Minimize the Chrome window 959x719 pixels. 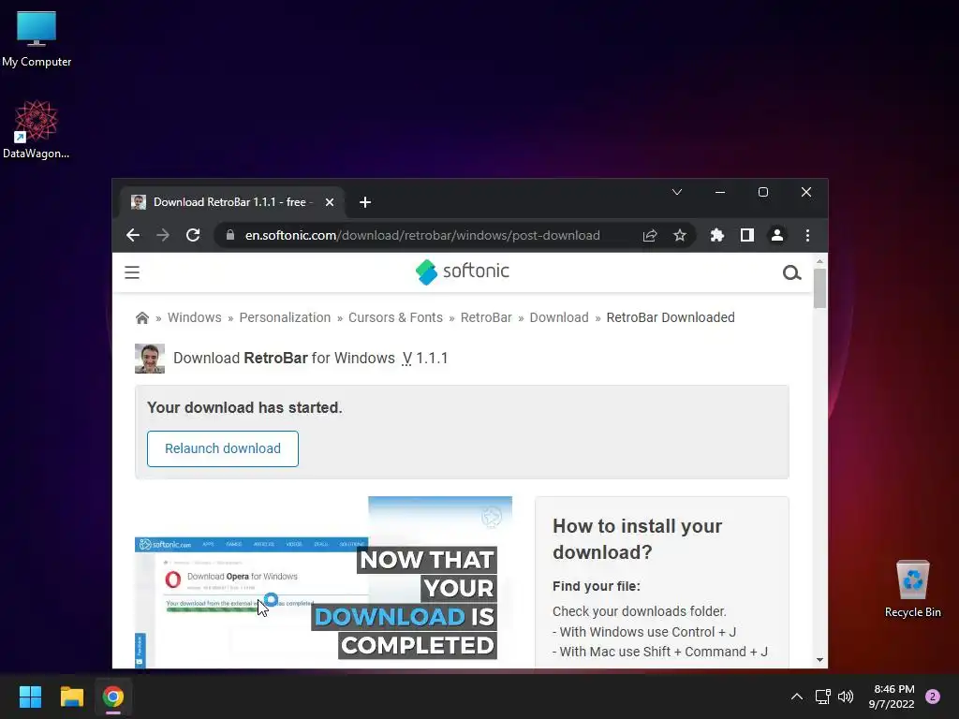(720, 192)
